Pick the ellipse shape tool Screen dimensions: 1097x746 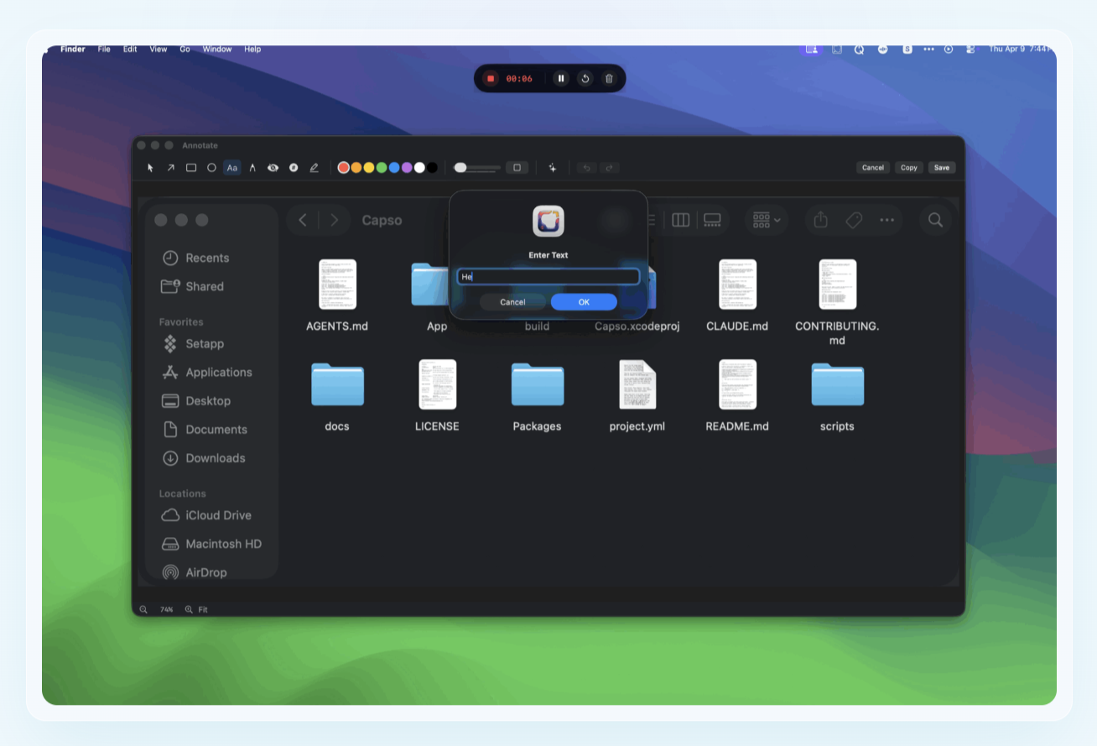pyautogui.click(x=211, y=168)
